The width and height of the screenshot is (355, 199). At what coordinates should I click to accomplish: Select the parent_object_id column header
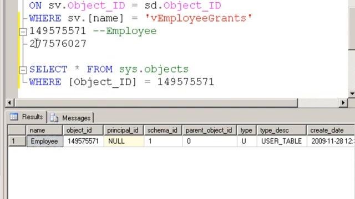pyautogui.click(x=210, y=130)
